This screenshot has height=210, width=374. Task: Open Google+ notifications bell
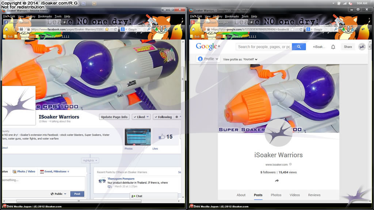(x=333, y=47)
